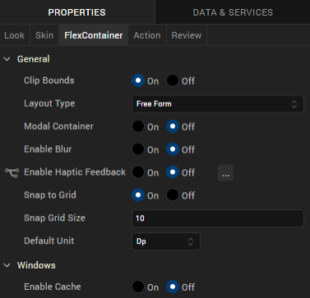Set Snap to Grid to Off
The image size is (310, 298).
click(x=173, y=195)
